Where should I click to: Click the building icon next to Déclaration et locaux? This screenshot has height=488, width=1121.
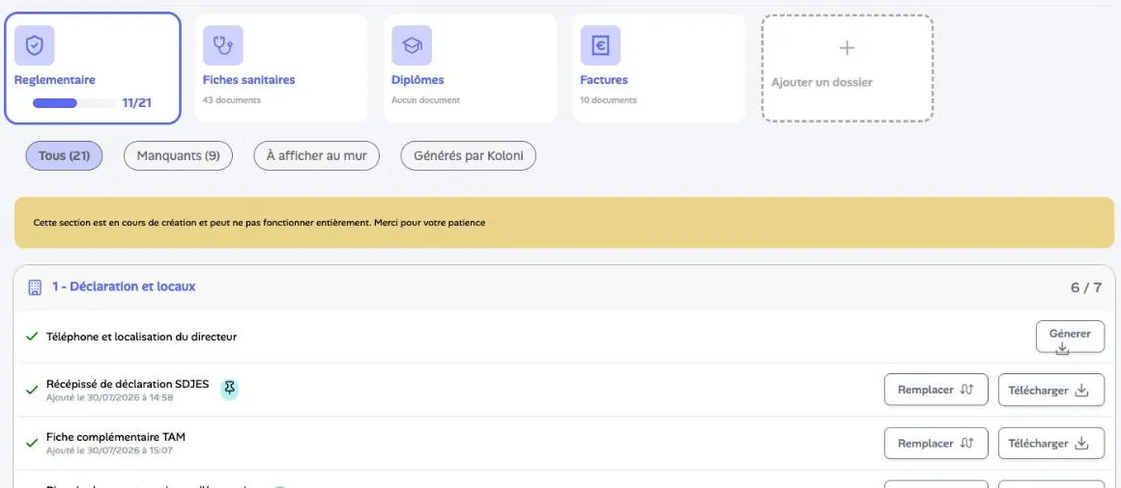pyautogui.click(x=35, y=287)
